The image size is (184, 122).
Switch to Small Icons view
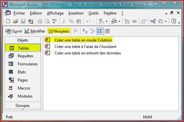[x=92, y=31]
